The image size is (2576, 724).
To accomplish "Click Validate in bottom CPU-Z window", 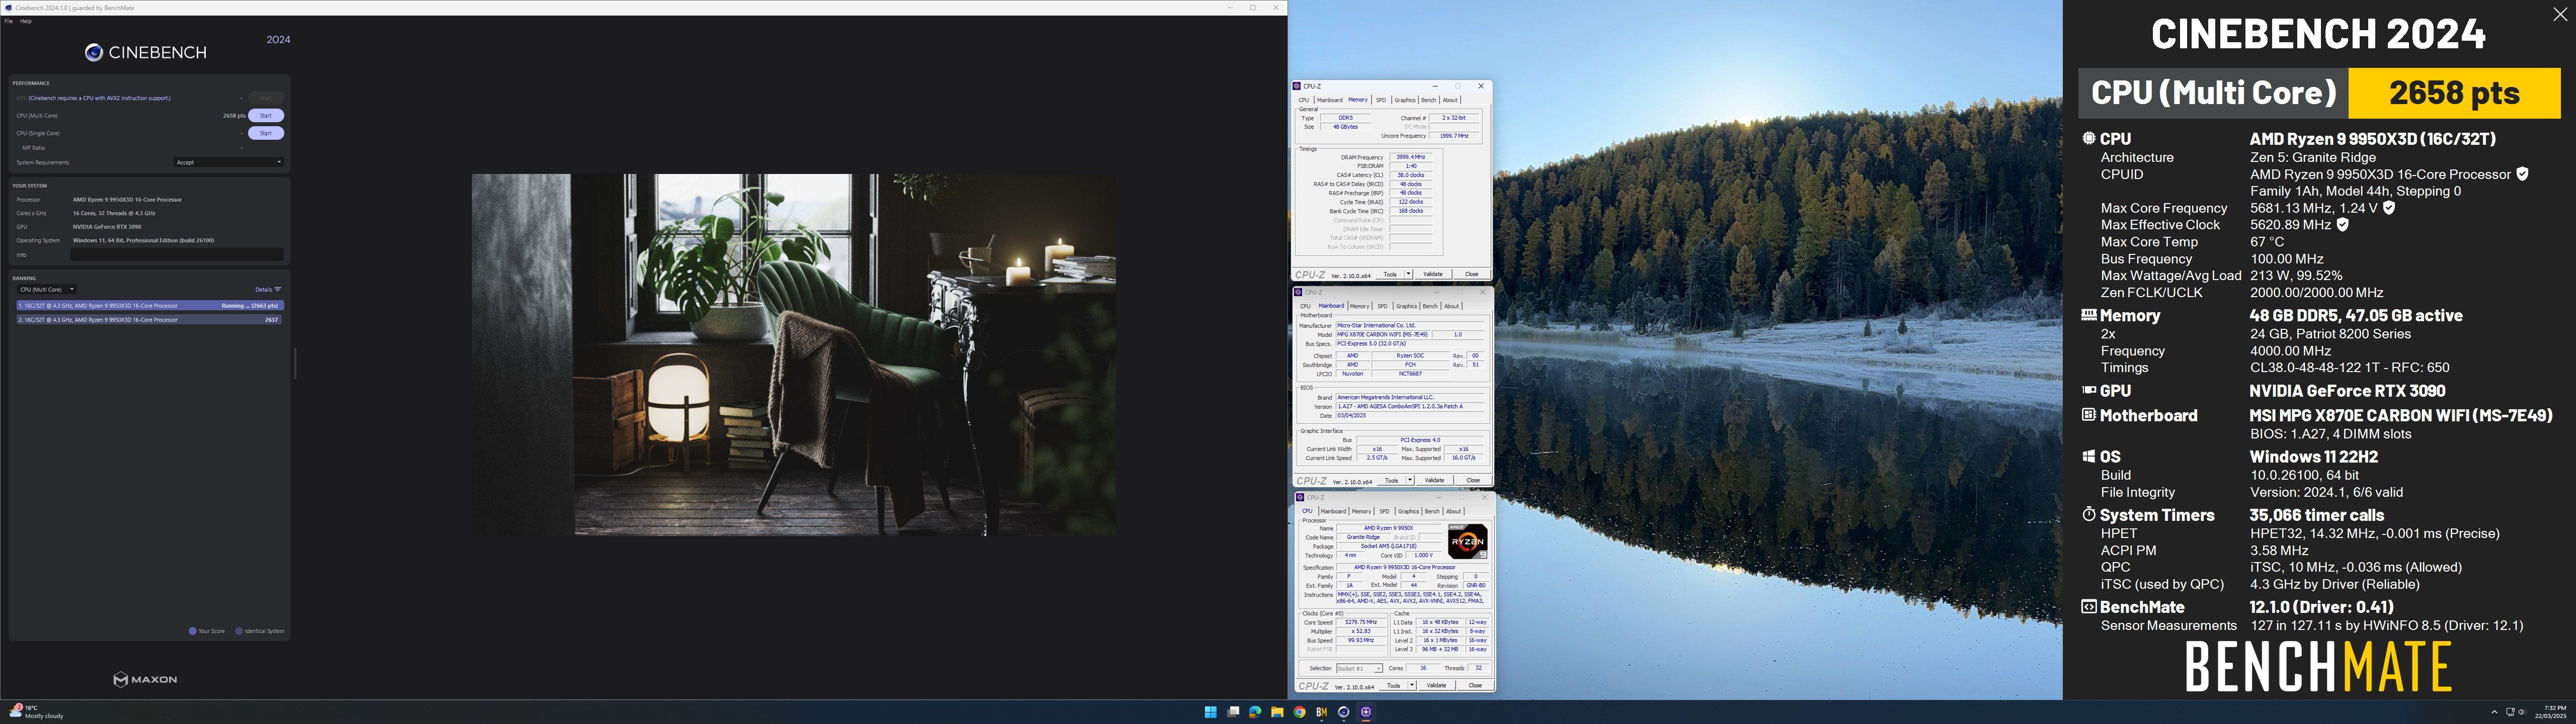I will [1436, 686].
